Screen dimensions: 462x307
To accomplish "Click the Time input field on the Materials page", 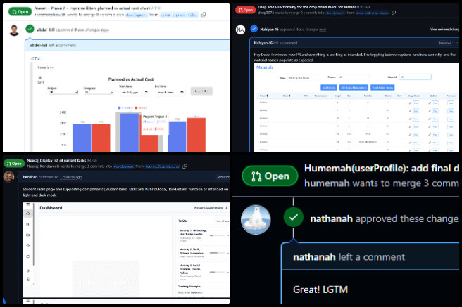I will (303, 78).
